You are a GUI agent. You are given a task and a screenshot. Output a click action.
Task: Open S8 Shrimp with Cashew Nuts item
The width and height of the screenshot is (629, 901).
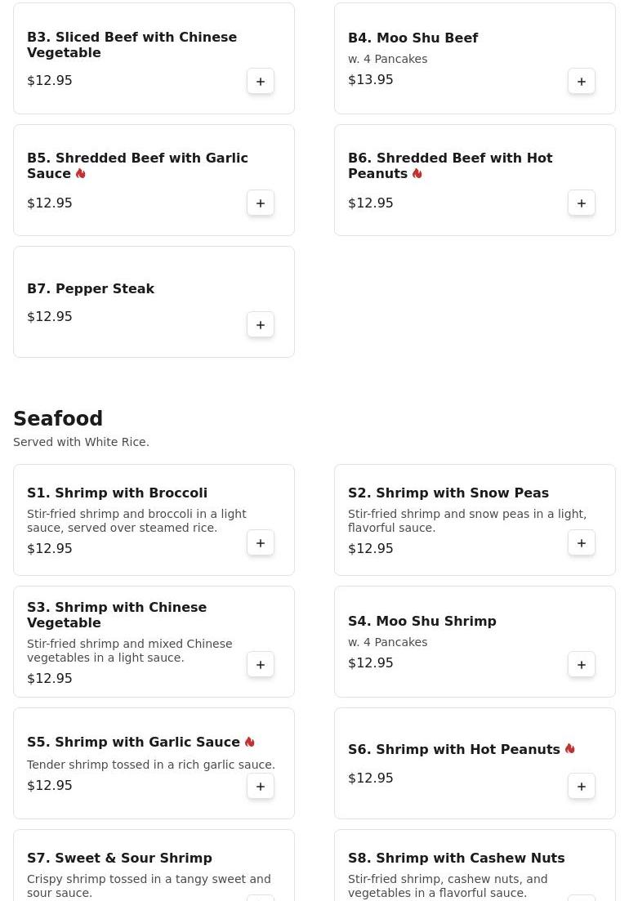pos(456,859)
